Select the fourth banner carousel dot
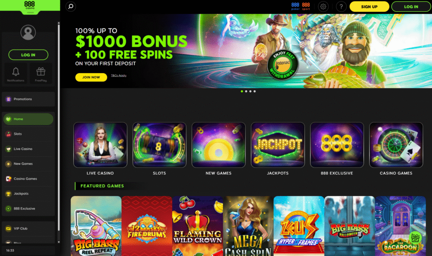432x256 pixels. point(254,91)
